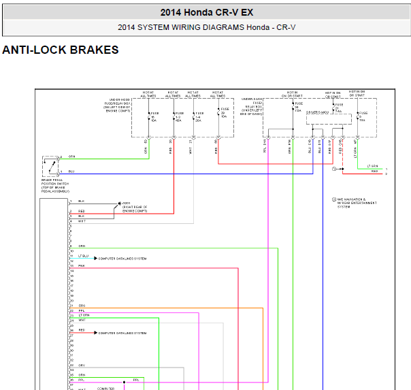Click the '2014 Honda CR-V EX' title
411x390 pixels.
point(207,12)
